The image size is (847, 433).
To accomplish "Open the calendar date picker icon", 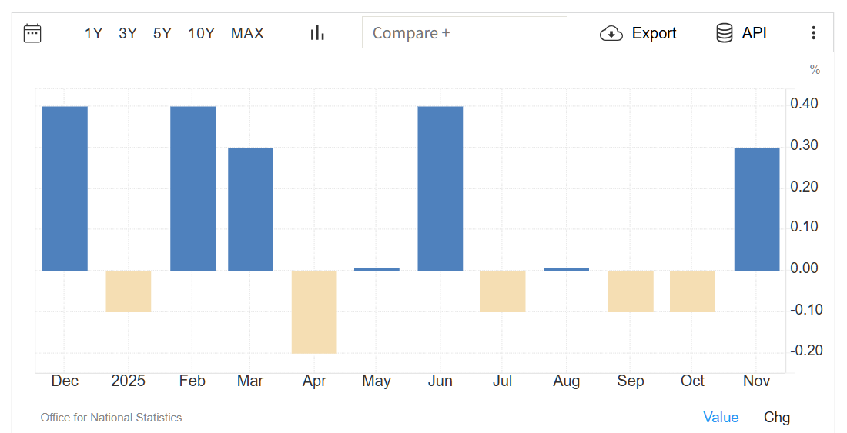I will click(x=32, y=33).
